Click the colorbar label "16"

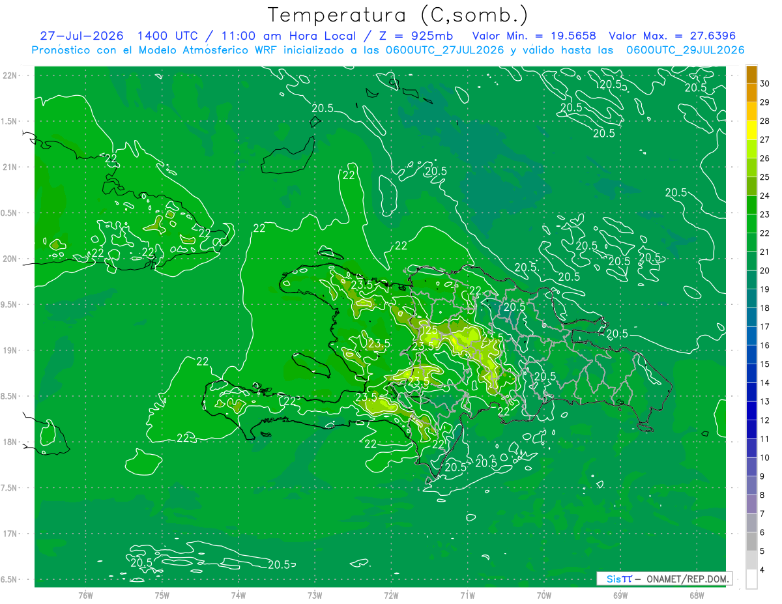(765, 345)
